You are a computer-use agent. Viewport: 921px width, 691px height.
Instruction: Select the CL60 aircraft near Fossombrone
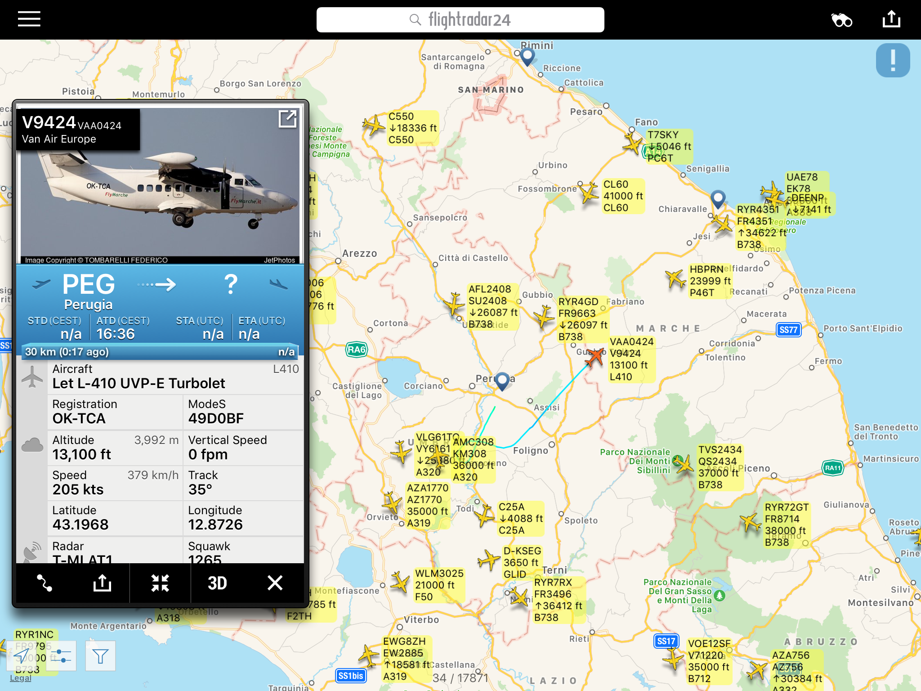tap(589, 193)
